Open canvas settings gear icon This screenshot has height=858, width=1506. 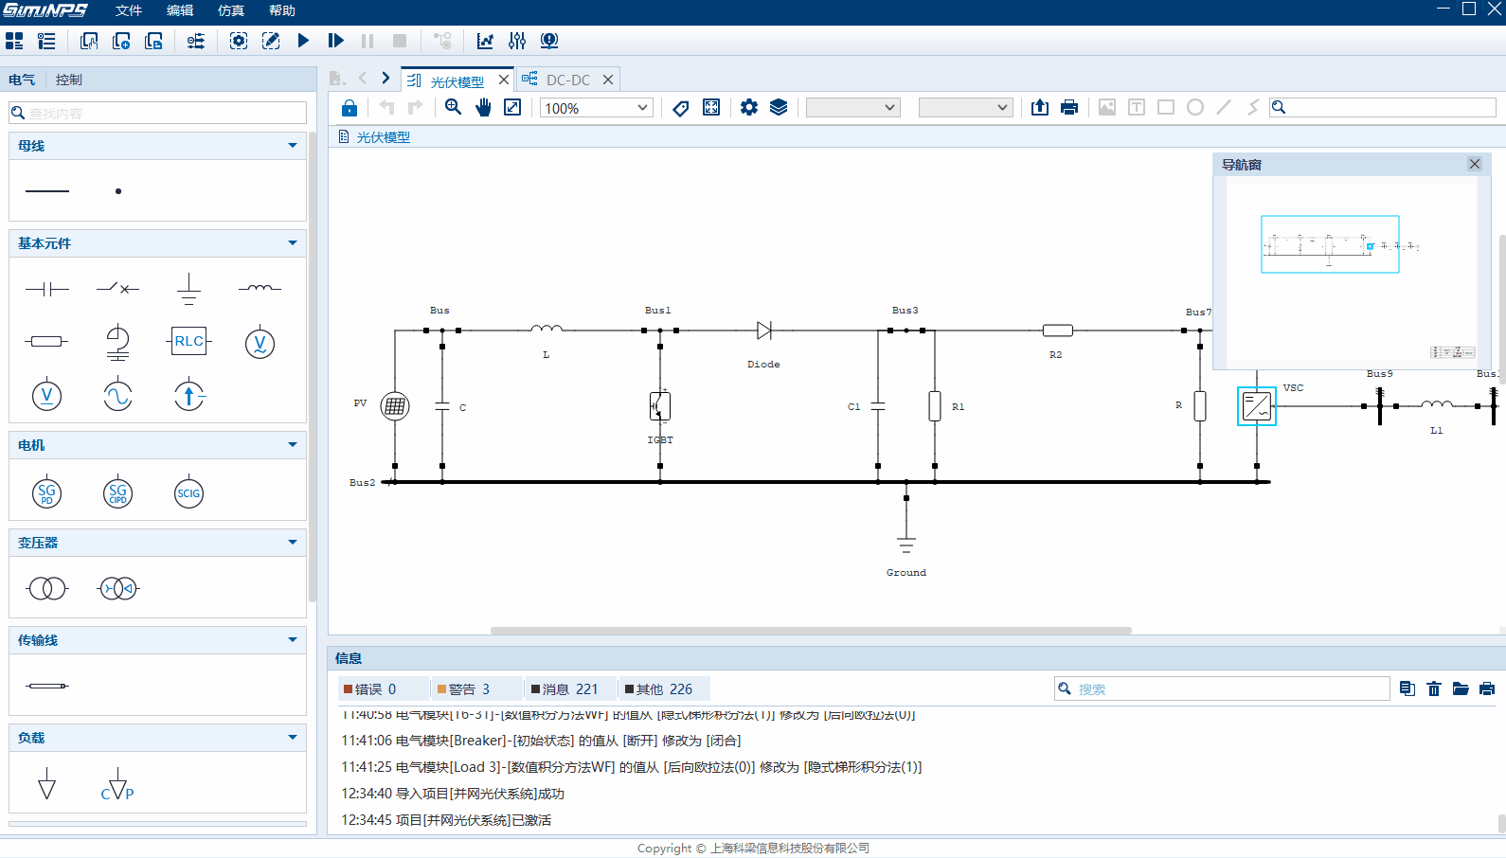tap(749, 108)
